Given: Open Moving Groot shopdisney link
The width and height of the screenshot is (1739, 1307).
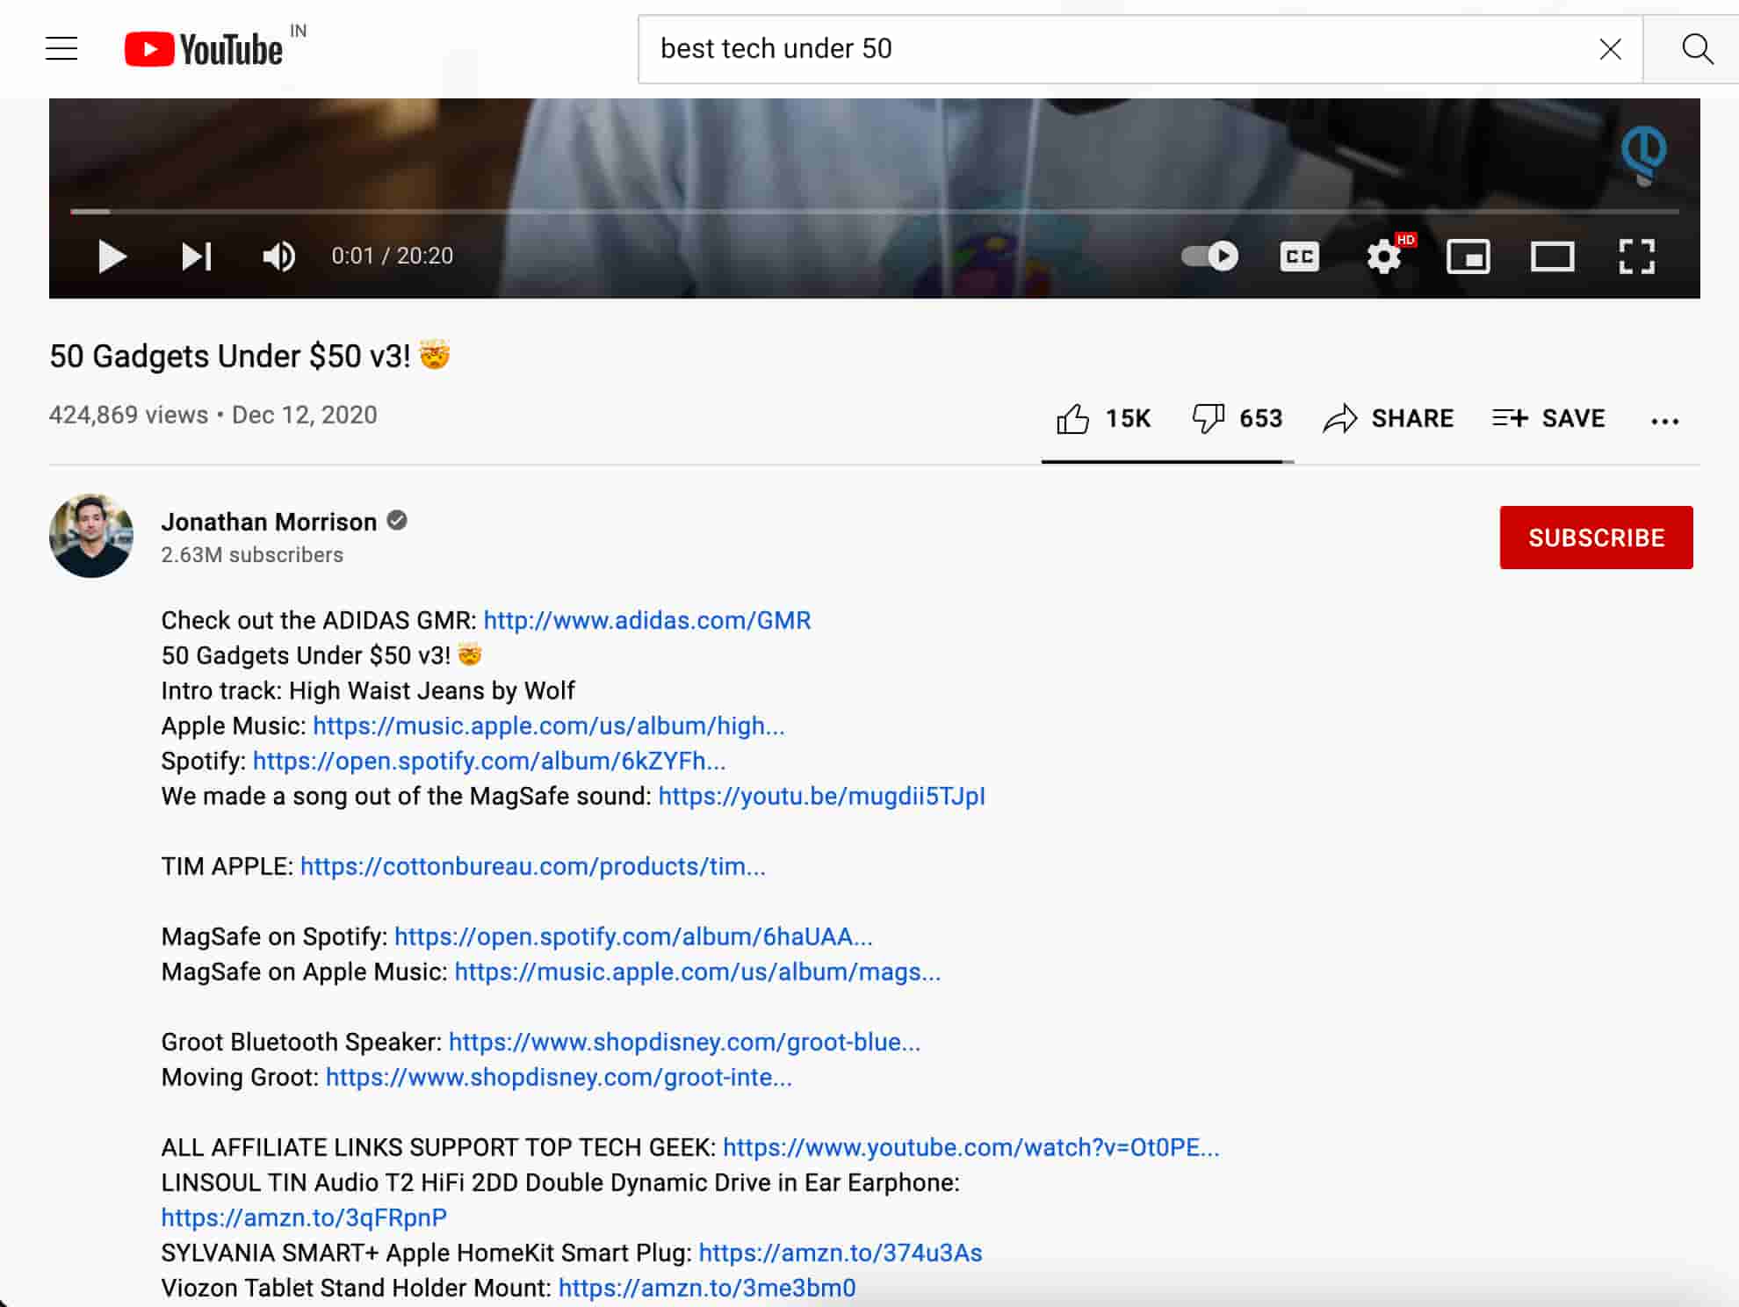Looking at the screenshot, I should click(x=559, y=1077).
